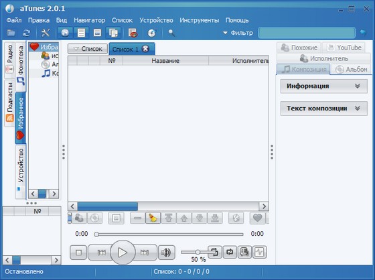Switch to Устройство vertical tab

pyautogui.click(x=21, y=172)
